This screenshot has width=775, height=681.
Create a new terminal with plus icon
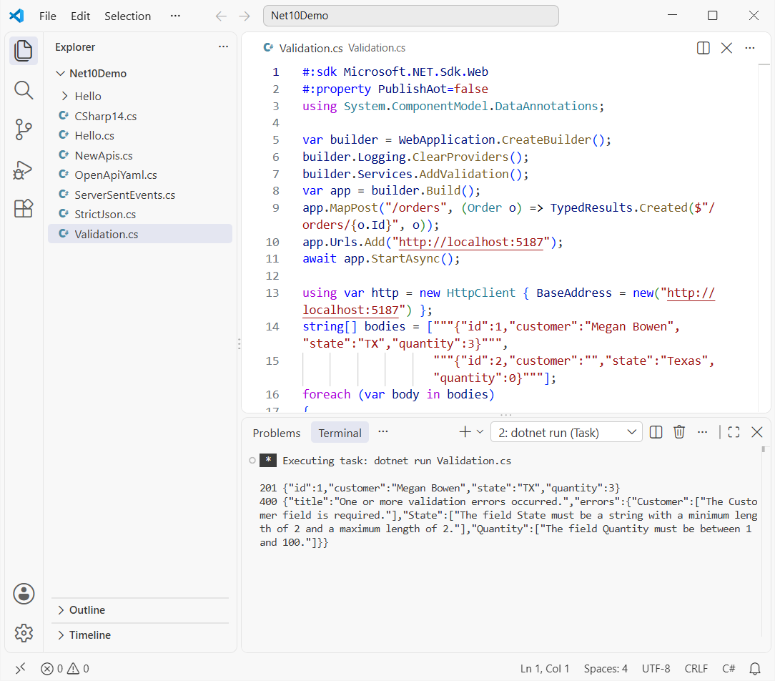click(465, 432)
